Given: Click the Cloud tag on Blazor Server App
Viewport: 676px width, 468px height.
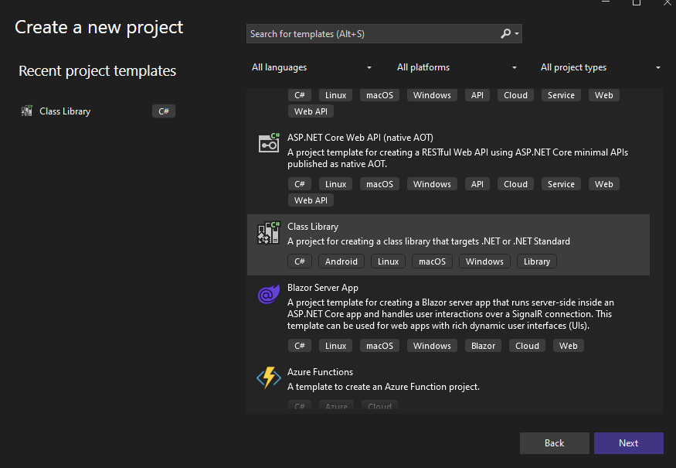Looking at the screenshot, I should [x=527, y=346].
